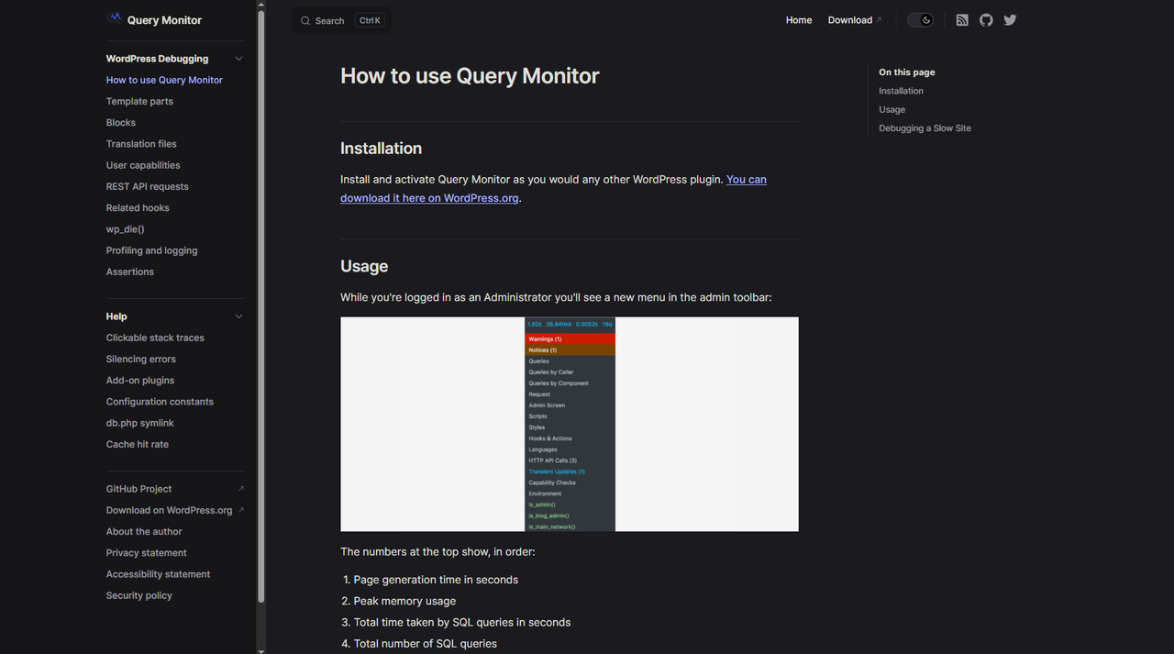Click the How to use Query Monitor title
Viewport: 1174px width, 654px height.
coord(470,76)
